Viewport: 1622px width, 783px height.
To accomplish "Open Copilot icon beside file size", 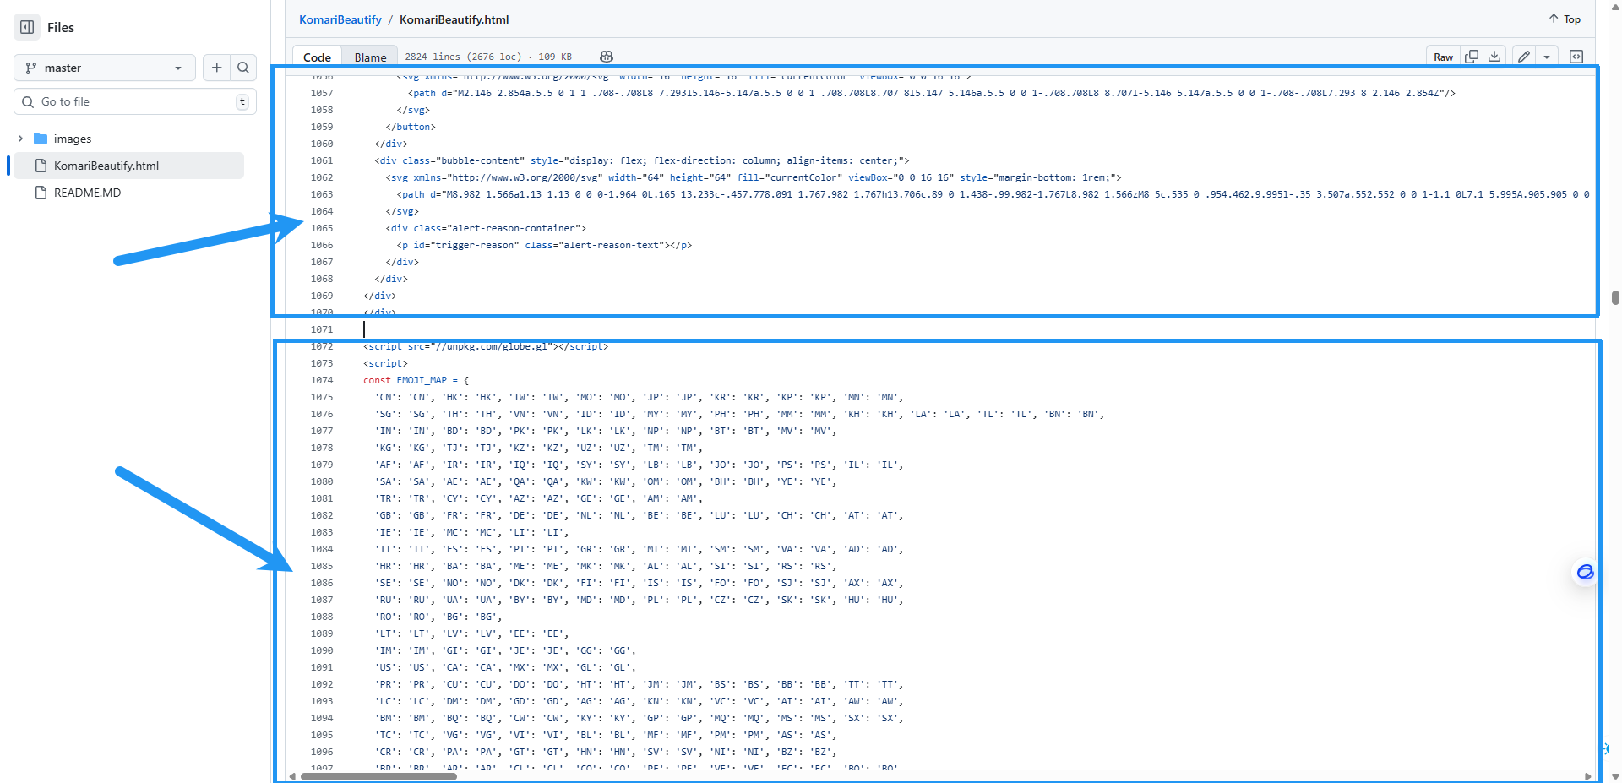I will pos(607,57).
